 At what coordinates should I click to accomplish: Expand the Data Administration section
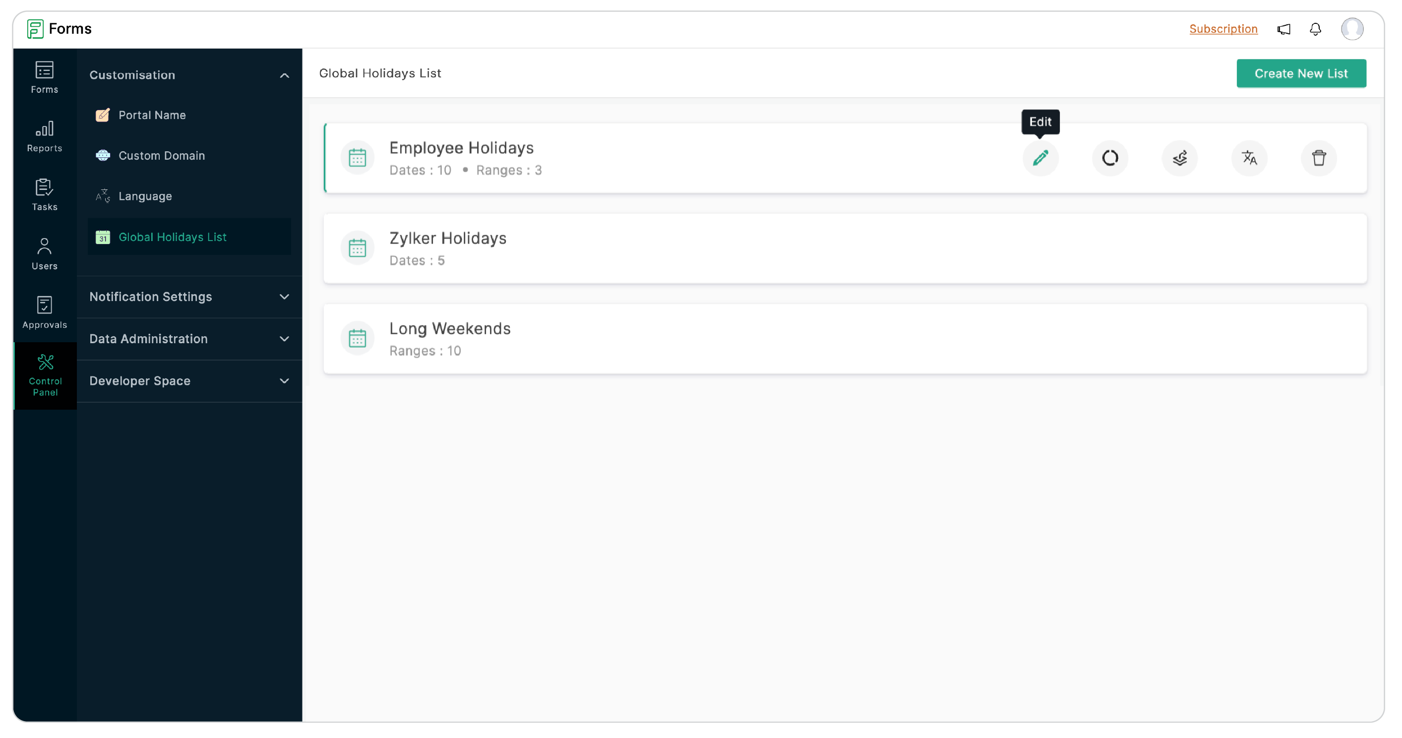pyautogui.click(x=190, y=338)
